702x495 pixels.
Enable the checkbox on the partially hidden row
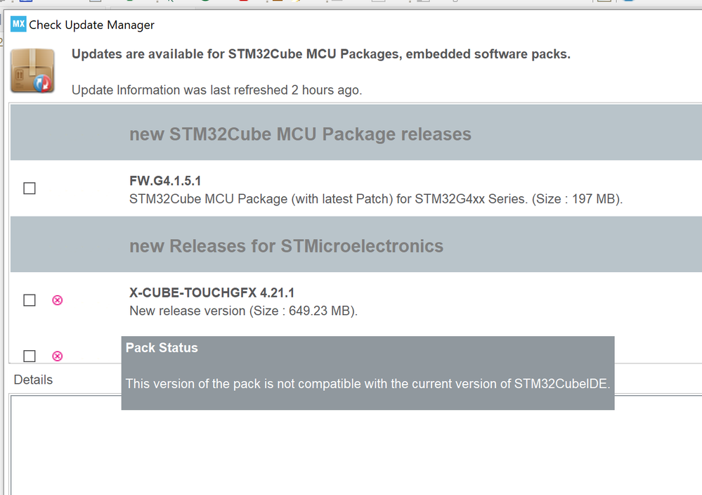30,356
